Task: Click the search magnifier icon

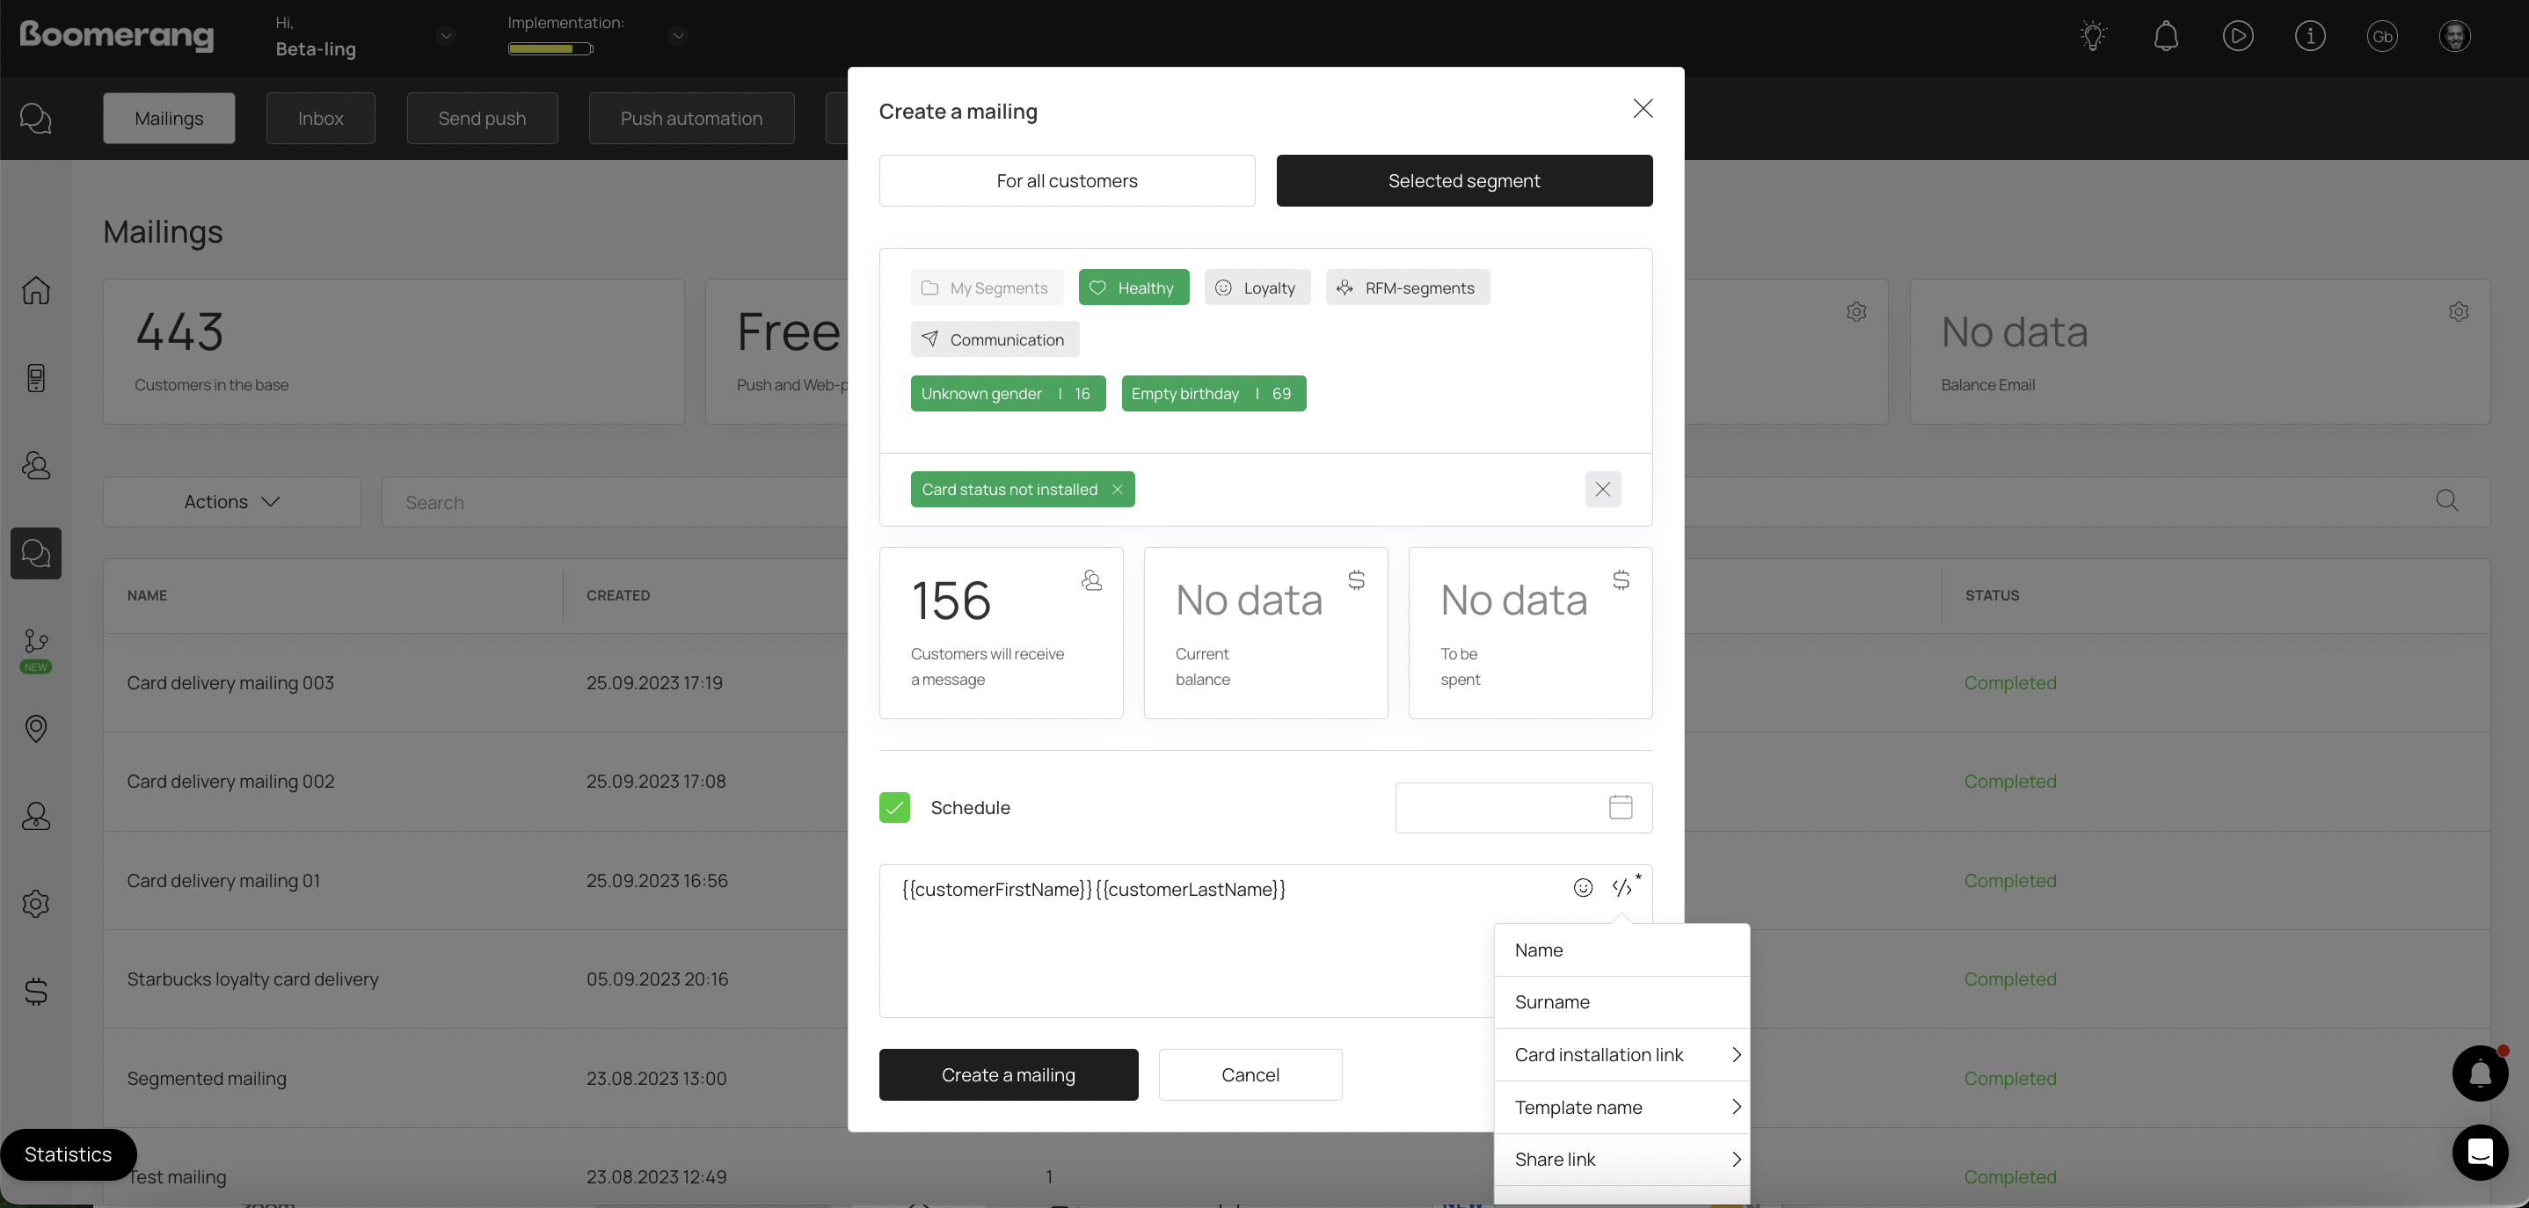Action: click(2446, 501)
